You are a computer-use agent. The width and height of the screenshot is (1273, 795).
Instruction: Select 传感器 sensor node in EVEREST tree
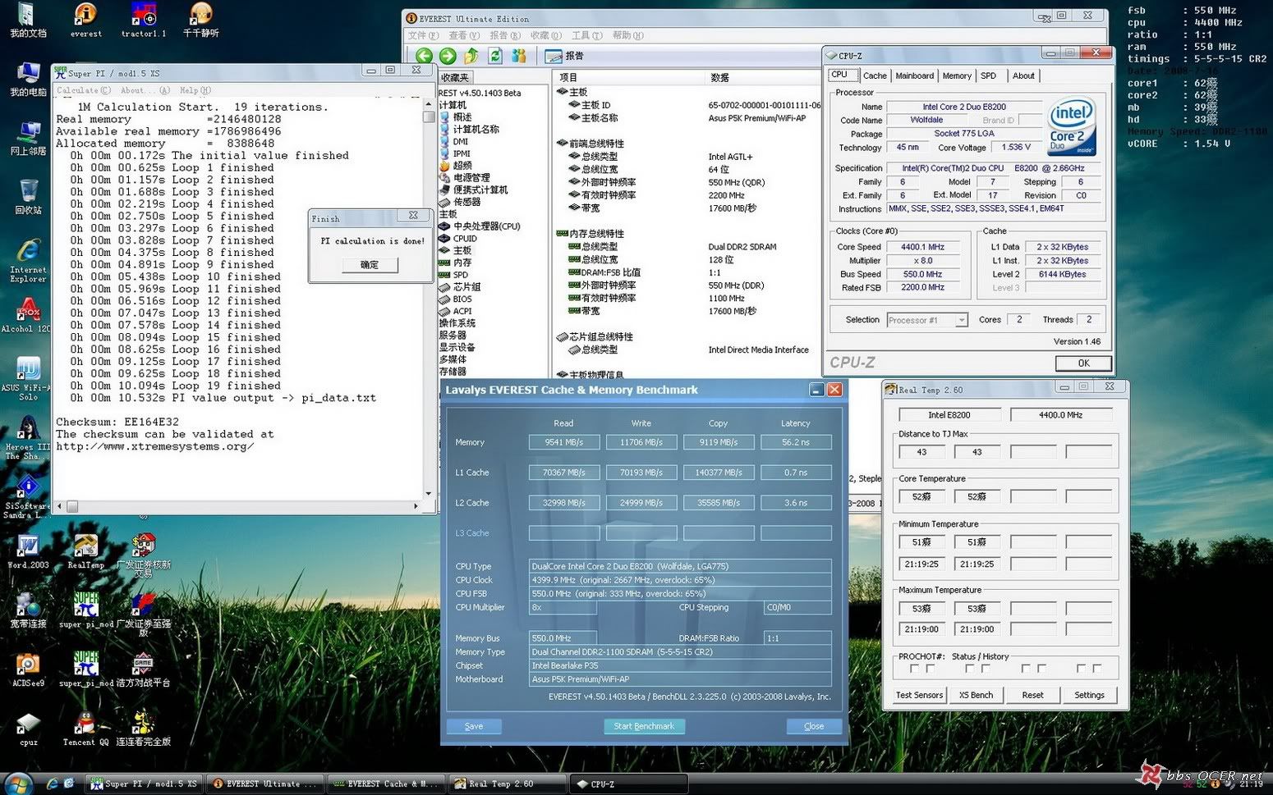(467, 202)
